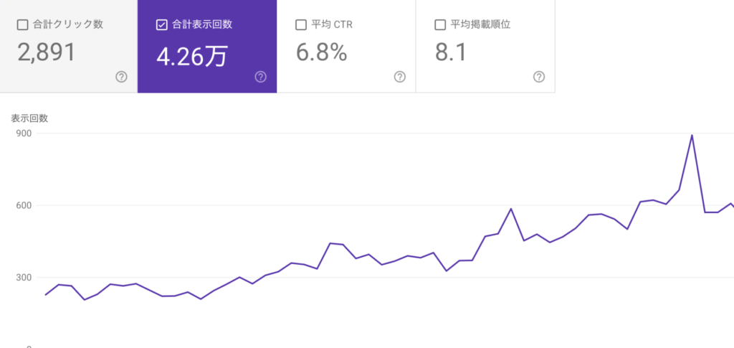This screenshot has height=348, width=734.
Task: Open help icon on 合計クリック数 card
Action: tap(121, 77)
